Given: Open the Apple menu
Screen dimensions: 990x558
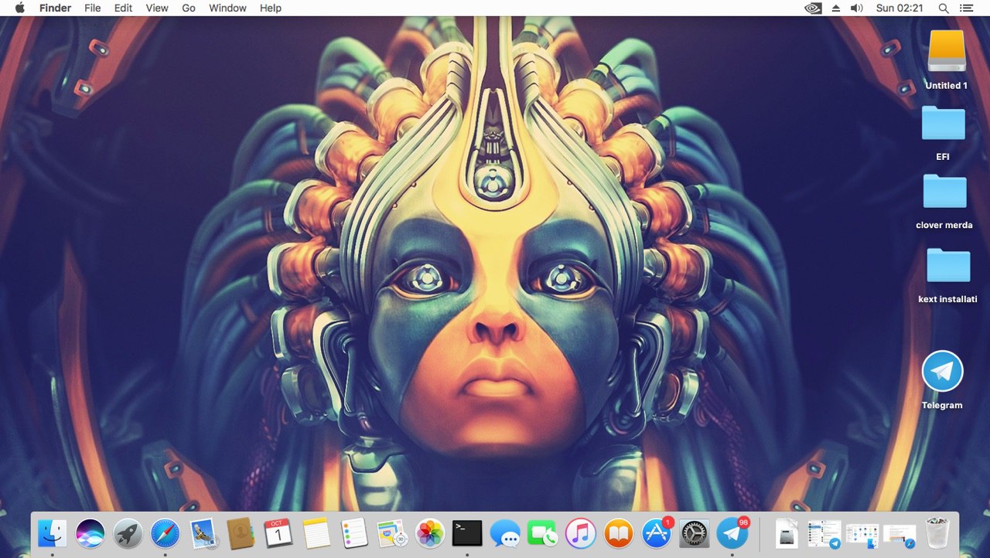Looking at the screenshot, I should point(19,8).
